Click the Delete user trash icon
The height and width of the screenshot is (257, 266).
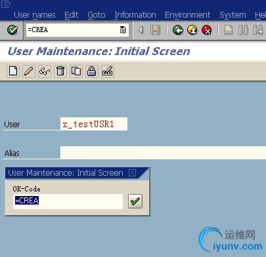(60, 71)
